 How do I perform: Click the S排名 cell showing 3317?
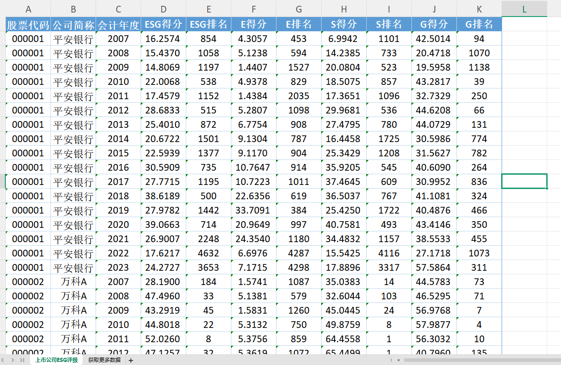point(389,268)
